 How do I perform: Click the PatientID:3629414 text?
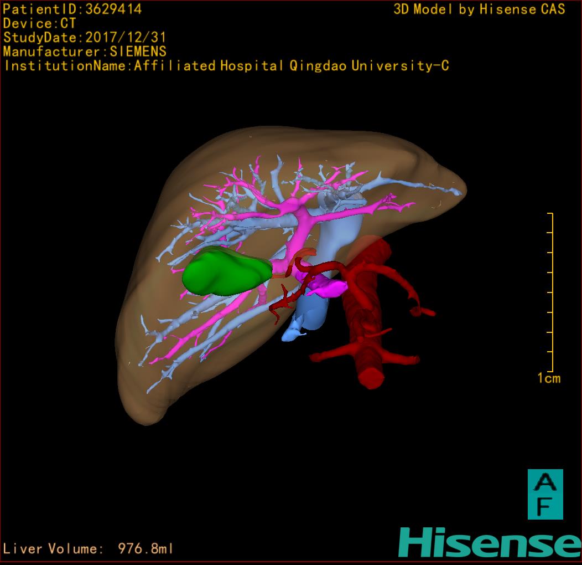click(72, 9)
